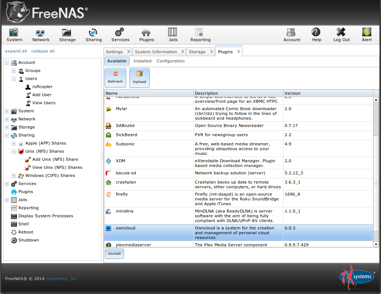Open the Network toolbar icon

click(x=40, y=35)
